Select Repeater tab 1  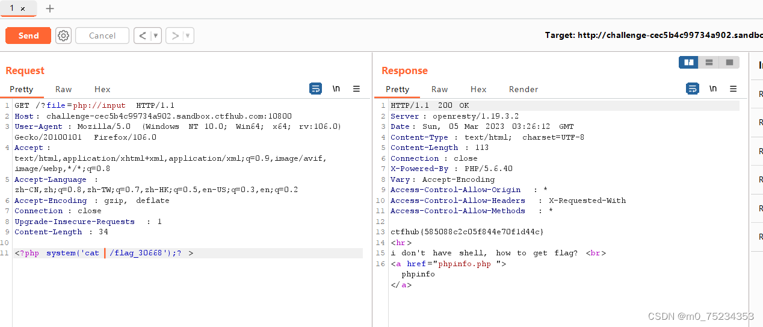click(12, 8)
